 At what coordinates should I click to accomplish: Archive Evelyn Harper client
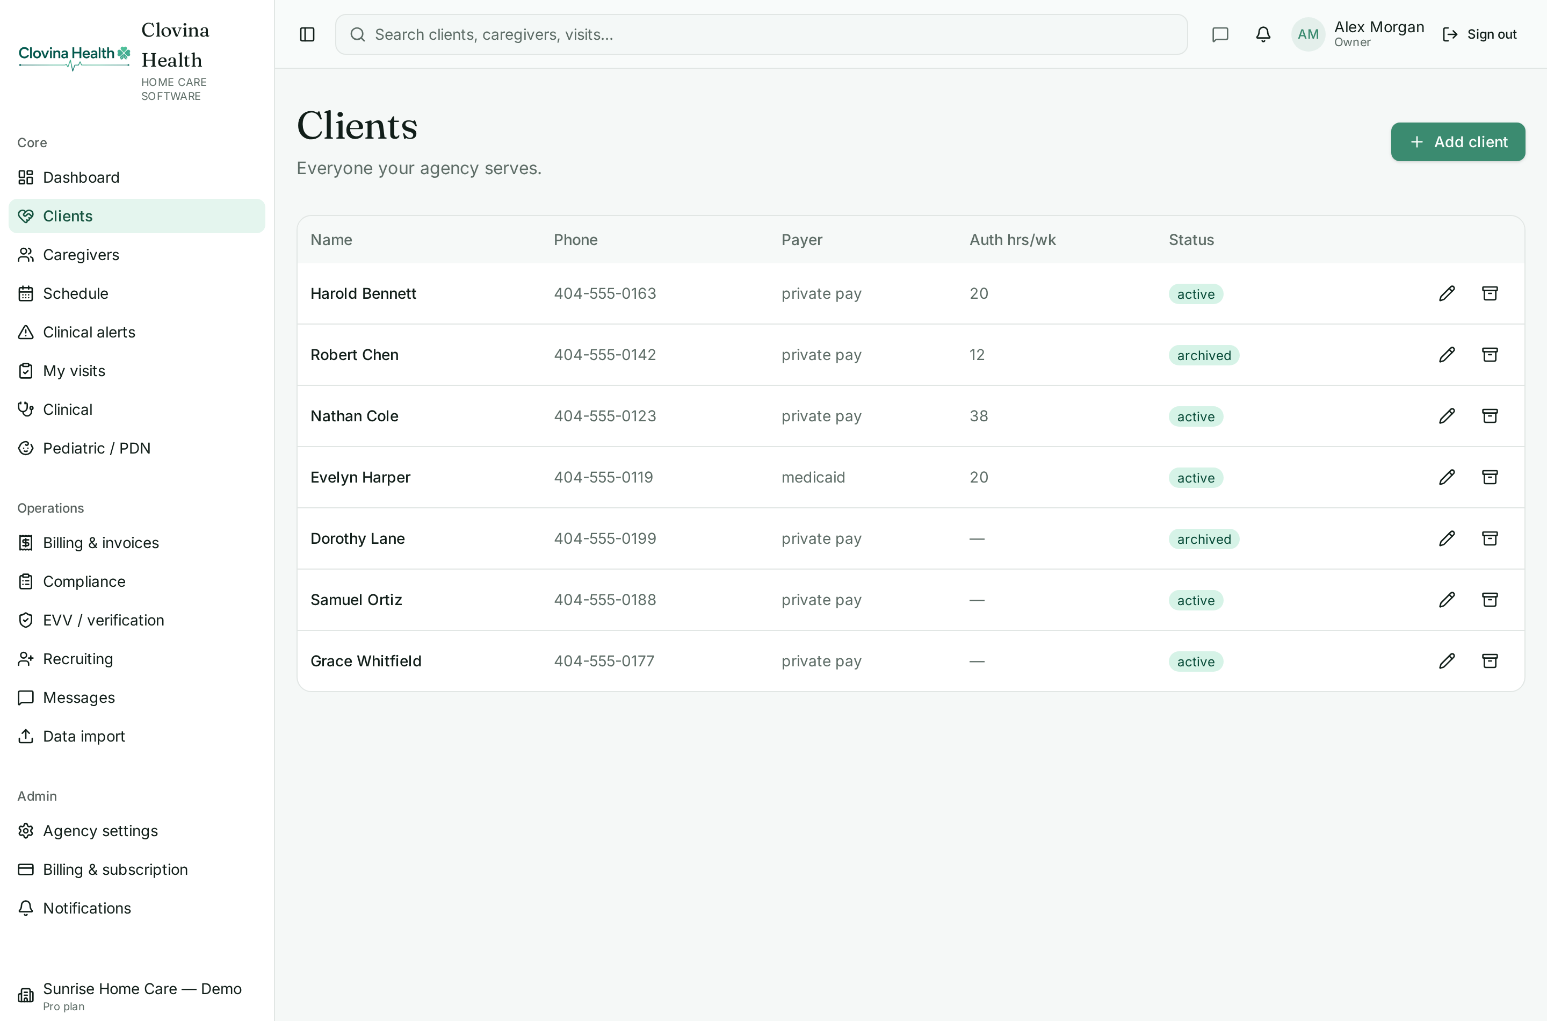pos(1490,477)
